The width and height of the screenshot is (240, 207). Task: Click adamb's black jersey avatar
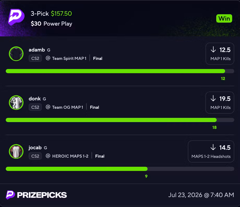pos(16,54)
